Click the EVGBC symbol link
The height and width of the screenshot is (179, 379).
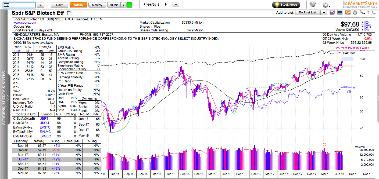coord(45,136)
